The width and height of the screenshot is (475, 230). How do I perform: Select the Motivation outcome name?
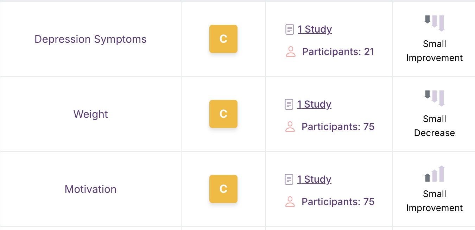[90, 189]
